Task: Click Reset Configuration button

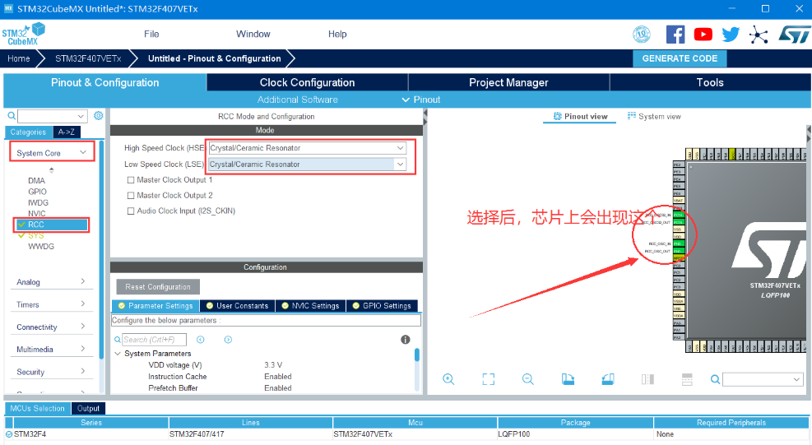Action: 158,286
